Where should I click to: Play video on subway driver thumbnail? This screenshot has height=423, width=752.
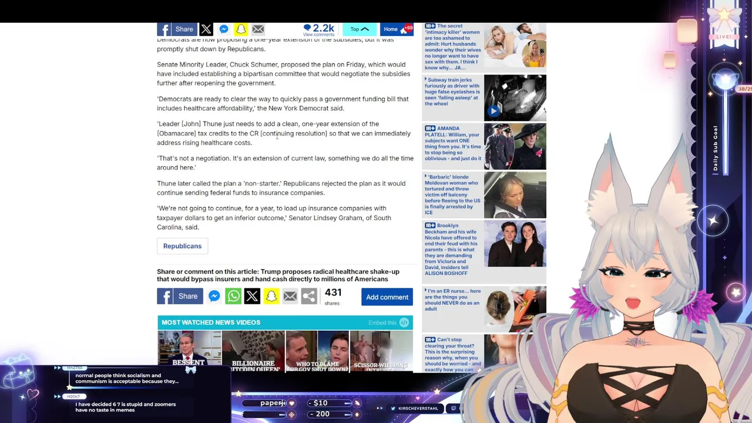point(493,110)
